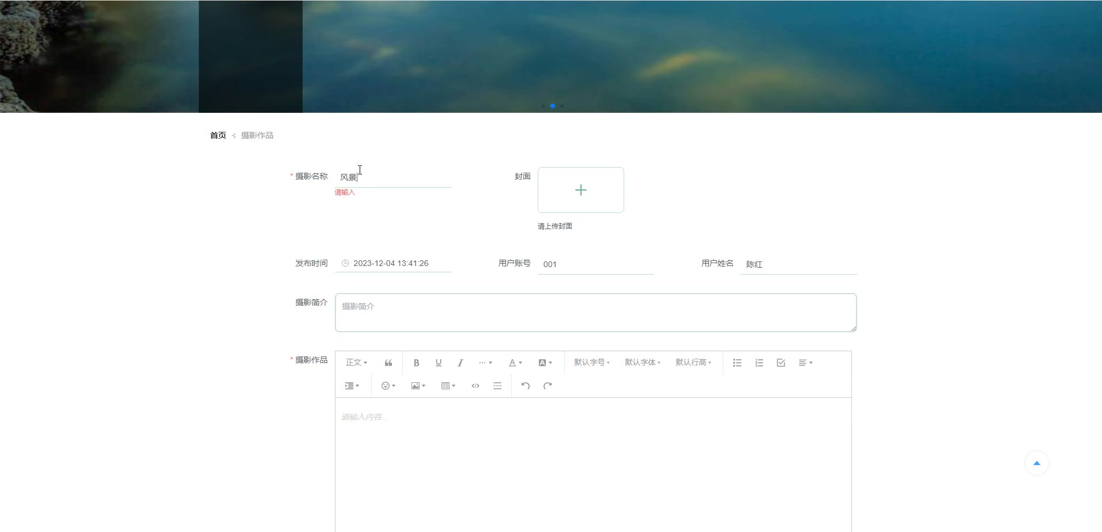Open the 默认行高 line height dropdown

[x=693, y=363]
